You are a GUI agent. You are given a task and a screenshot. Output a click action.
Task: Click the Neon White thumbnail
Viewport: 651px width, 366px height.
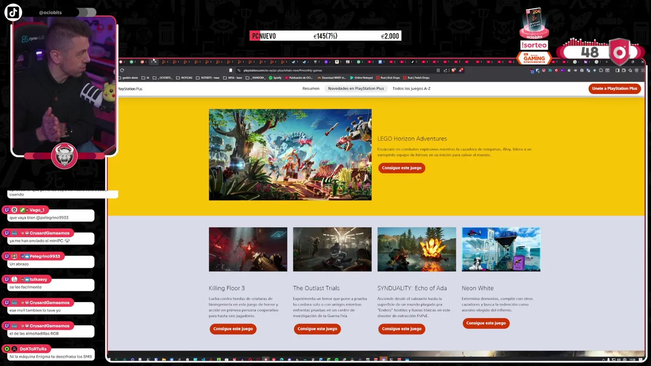[x=501, y=249]
